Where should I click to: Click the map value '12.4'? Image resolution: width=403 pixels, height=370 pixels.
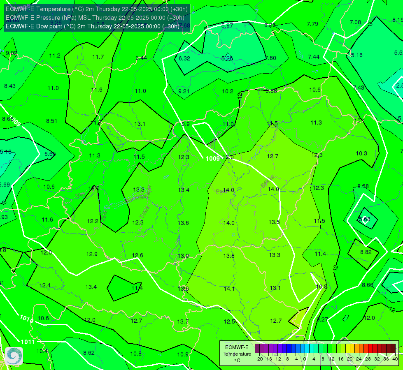(45, 285)
